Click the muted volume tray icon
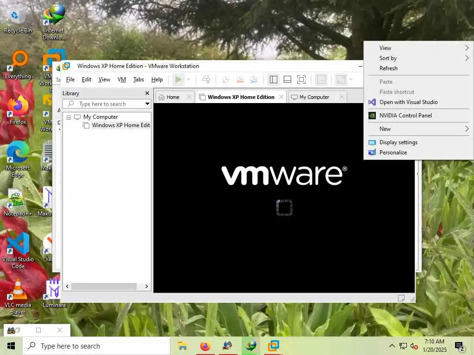Image resolution: width=474 pixels, height=355 pixels. [x=414, y=346]
